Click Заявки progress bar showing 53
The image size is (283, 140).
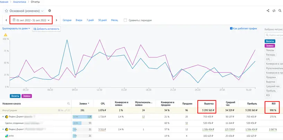click(x=82, y=123)
